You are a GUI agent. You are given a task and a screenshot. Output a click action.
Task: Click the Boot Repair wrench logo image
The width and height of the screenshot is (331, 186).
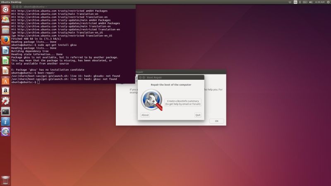coord(152,100)
